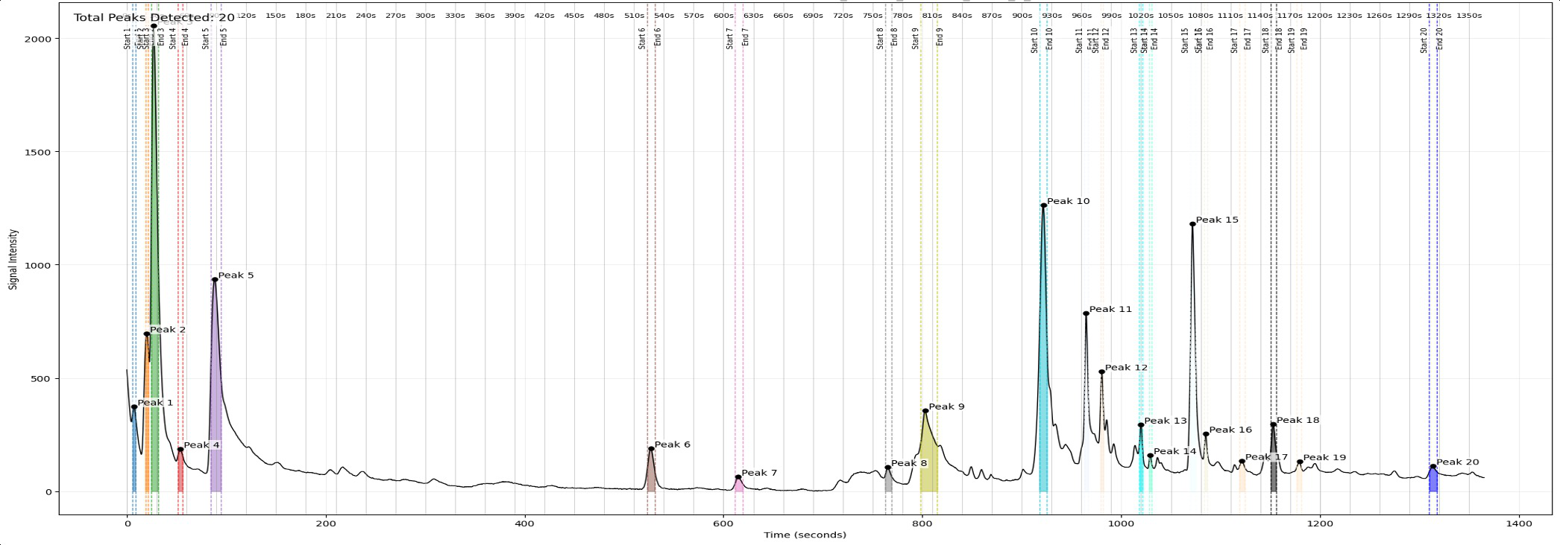Click the brown shaded region under Peak 6
The height and width of the screenshot is (545, 1560).
pos(651,473)
